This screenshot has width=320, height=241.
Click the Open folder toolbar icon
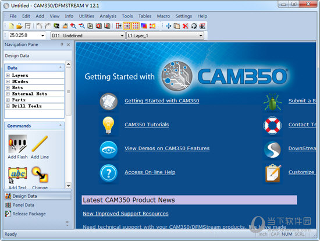(19, 26)
